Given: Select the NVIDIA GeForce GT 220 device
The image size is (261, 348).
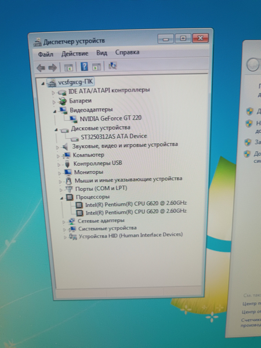Looking at the screenshot, I should click(111, 118).
